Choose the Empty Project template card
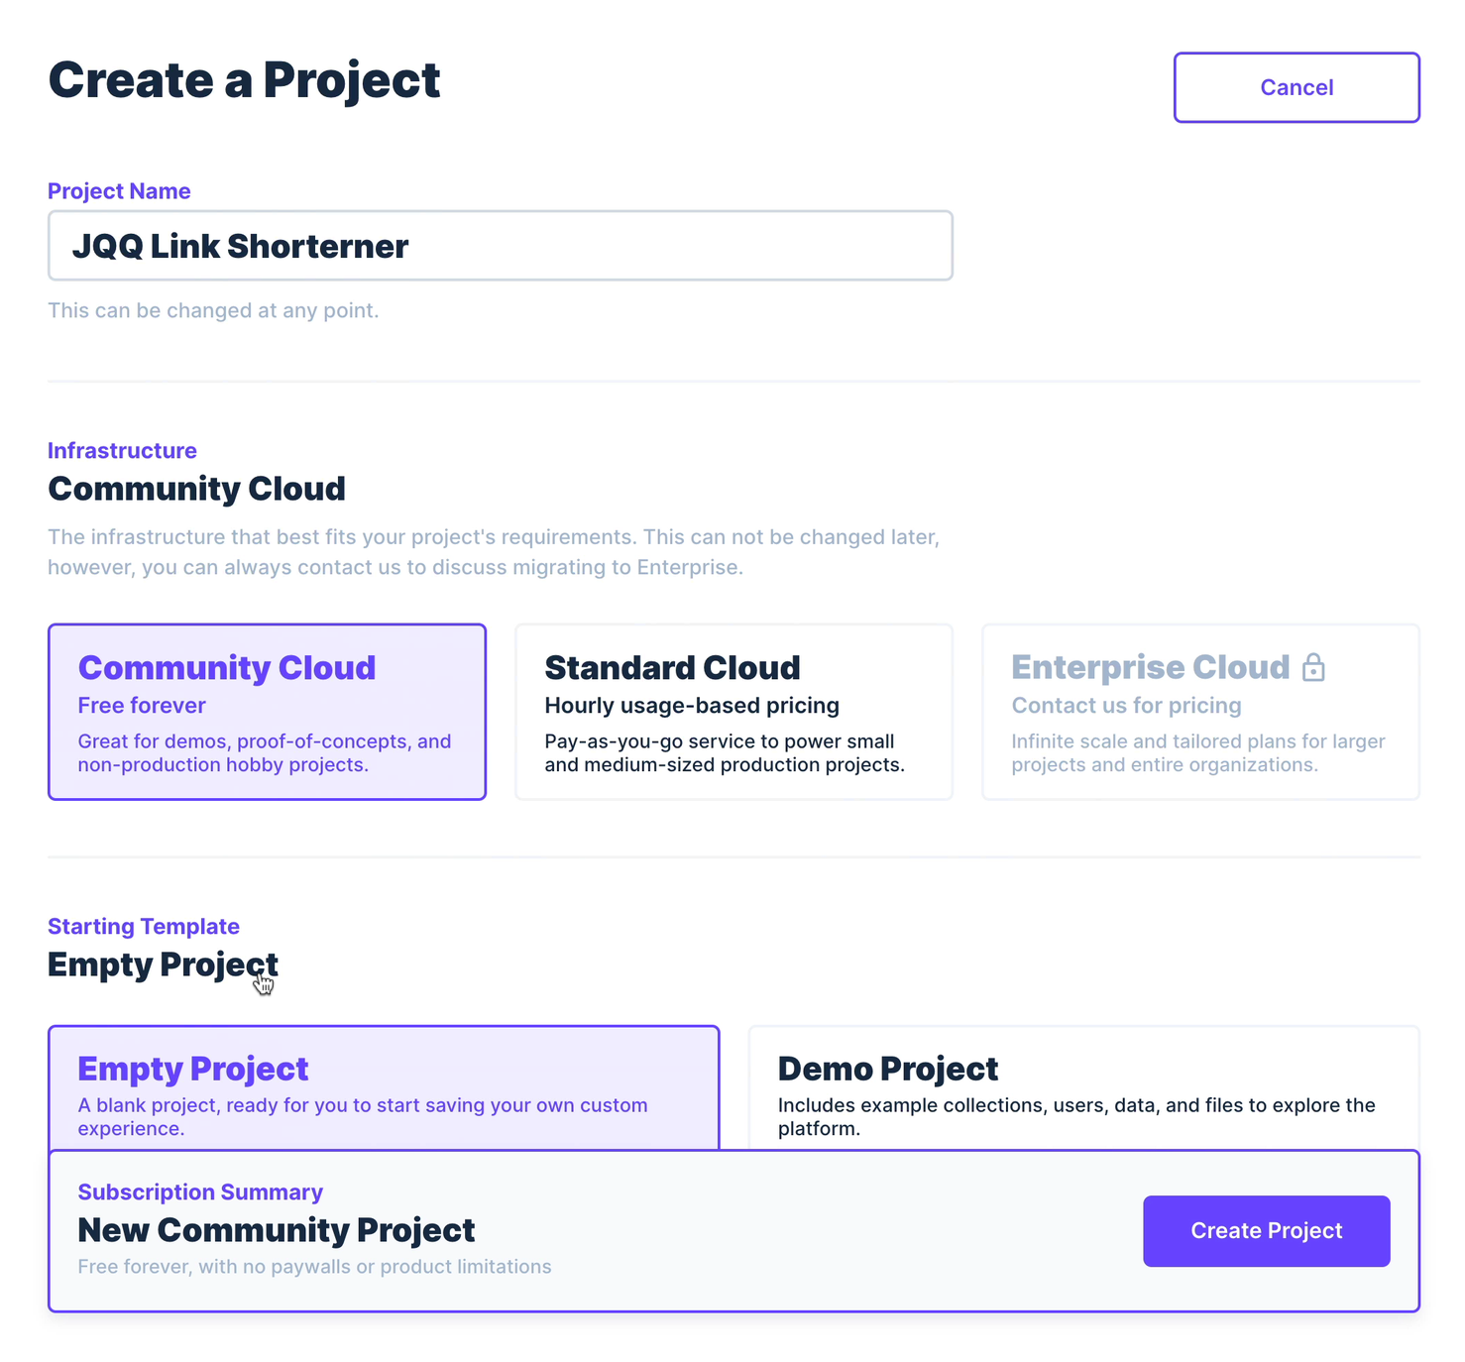This screenshot has width=1465, height=1362. click(384, 1088)
